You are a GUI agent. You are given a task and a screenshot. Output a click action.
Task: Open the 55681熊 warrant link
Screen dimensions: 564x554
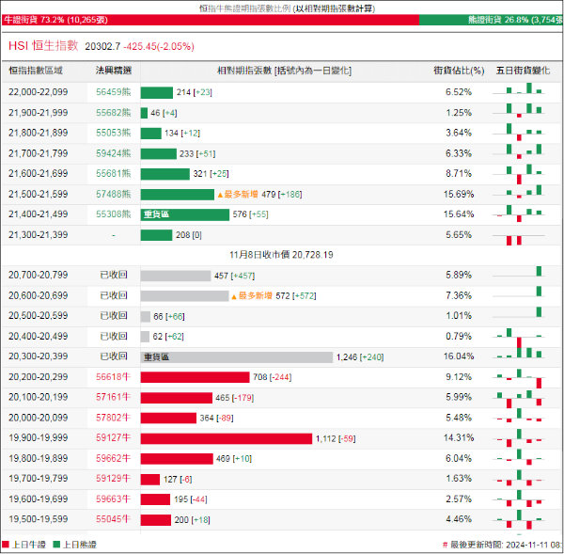[114, 173]
